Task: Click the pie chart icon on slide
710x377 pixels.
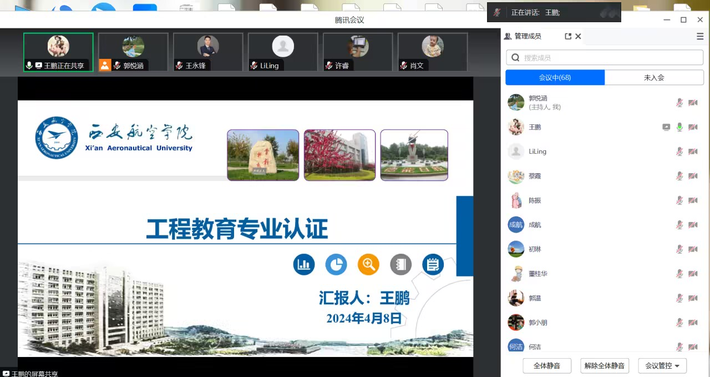Action: coord(336,264)
